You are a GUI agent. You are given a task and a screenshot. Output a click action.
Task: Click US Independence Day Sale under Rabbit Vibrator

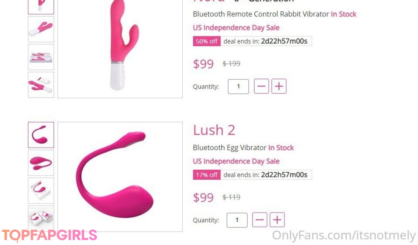(236, 28)
